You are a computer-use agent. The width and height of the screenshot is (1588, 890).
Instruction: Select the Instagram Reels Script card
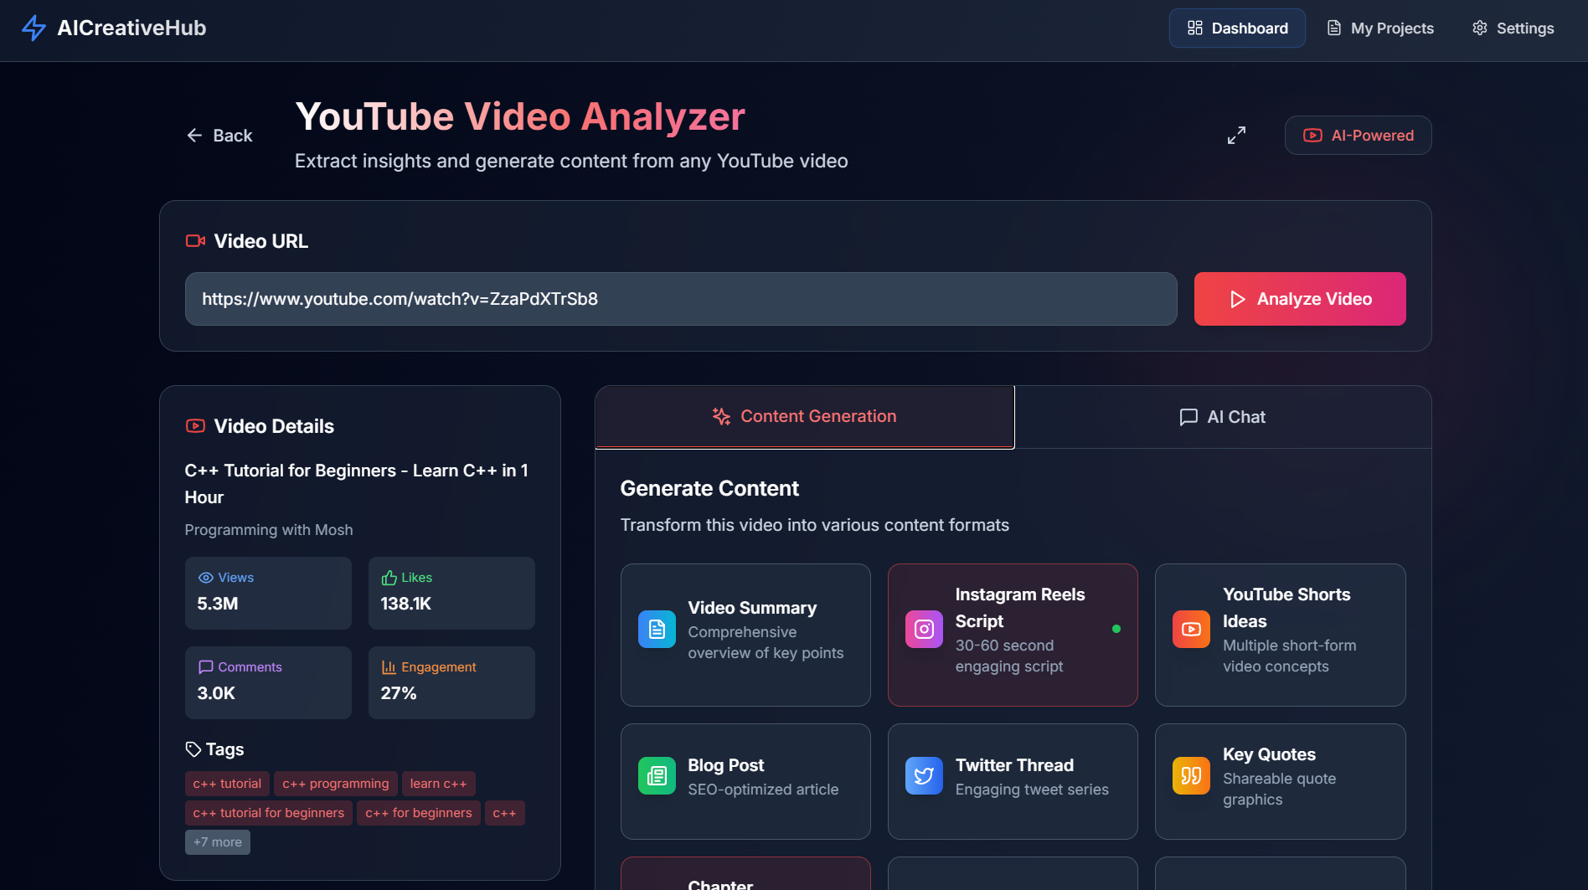[1013, 635]
